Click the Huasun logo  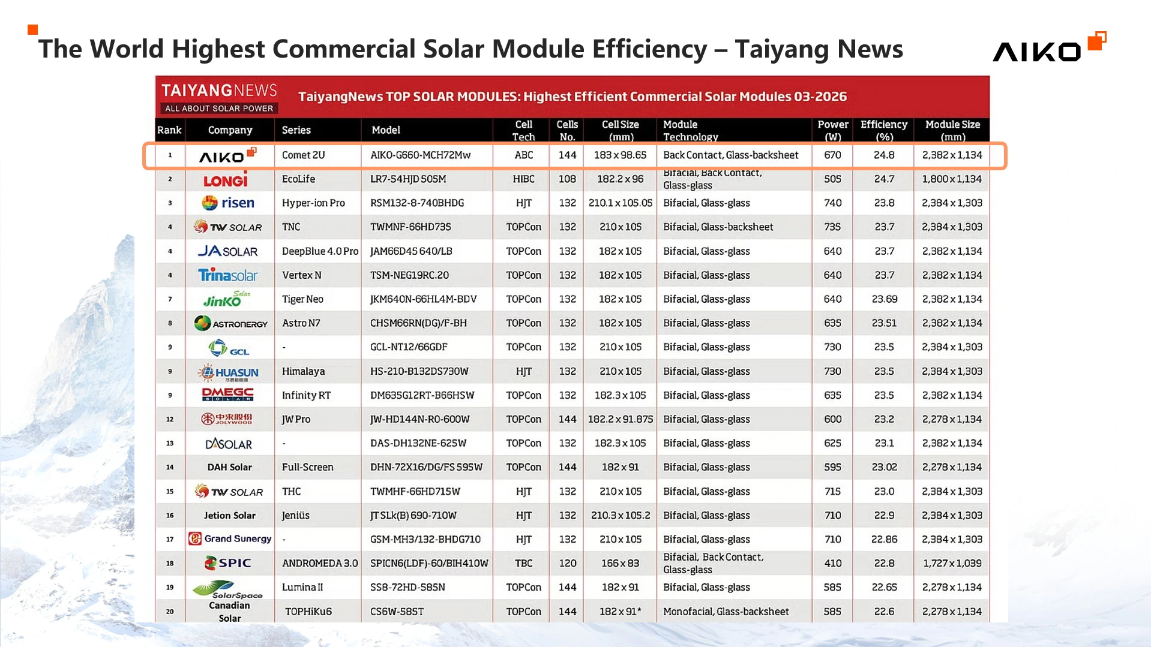pos(228,372)
